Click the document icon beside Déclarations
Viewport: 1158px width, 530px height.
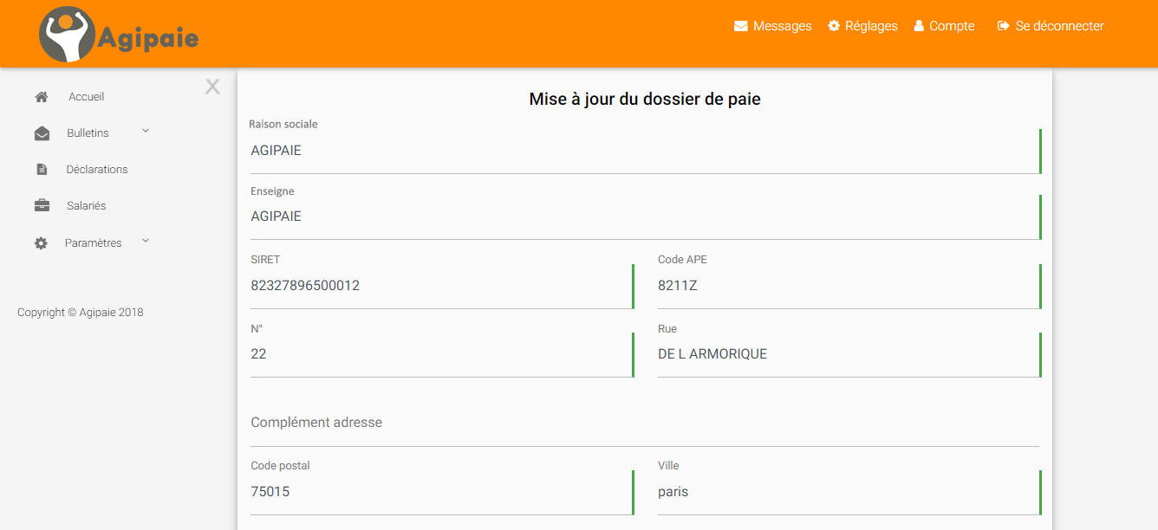[x=42, y=170]
